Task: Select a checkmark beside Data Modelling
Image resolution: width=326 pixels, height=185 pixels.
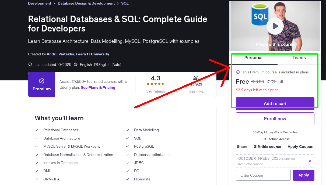Action: coord(128,130)
